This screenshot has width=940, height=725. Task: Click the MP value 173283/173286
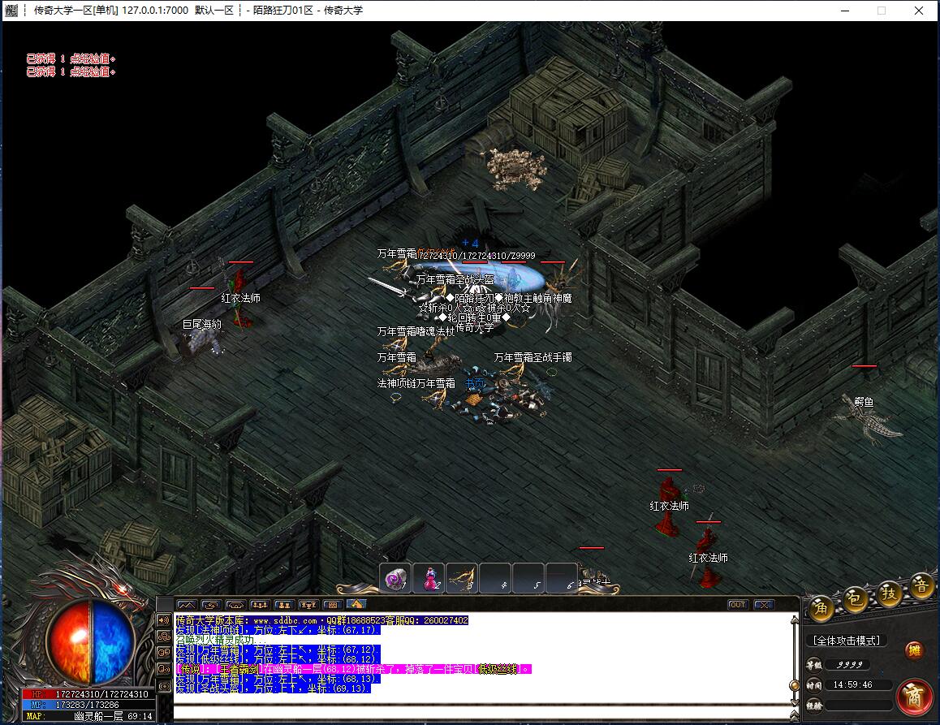click(88, 705)
